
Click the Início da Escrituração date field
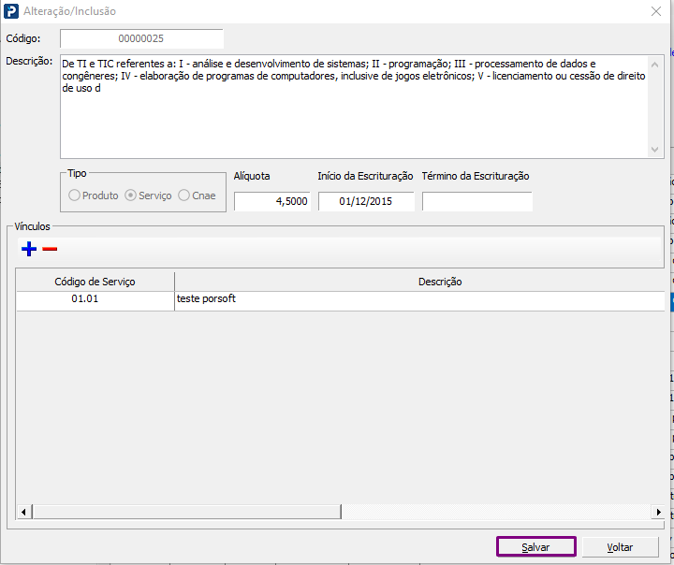click(366, 201)
